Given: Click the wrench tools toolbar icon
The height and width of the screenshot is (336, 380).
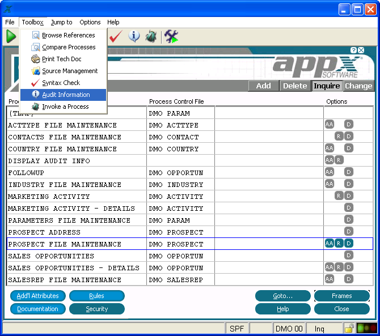Looking at the screenshot, I should point(171,37).
